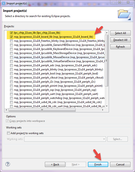
Task: Select the lpc_chip_11uxx_lib project row text
Action: tap(37, 33)
